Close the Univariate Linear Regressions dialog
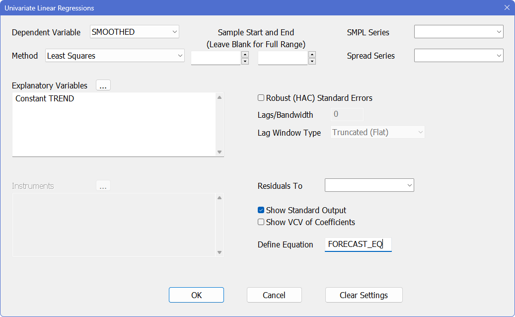515x317 pixels. [507, 8]
